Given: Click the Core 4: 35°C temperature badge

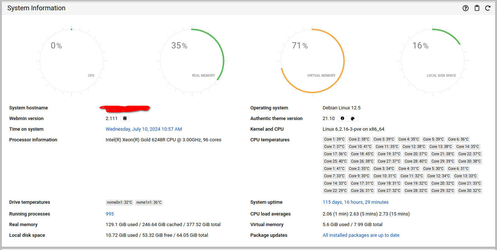Looking at the screenshot, I should click(x=409, y=140).
